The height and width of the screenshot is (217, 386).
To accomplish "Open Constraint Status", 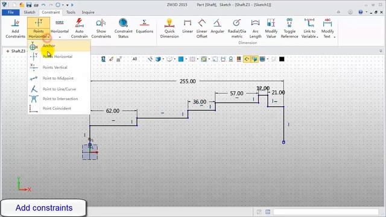I will [123, 29].
